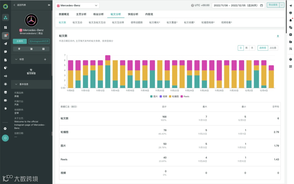
Task: Click the round user avatar at sidebar bottom
Action: pos(5,138)
